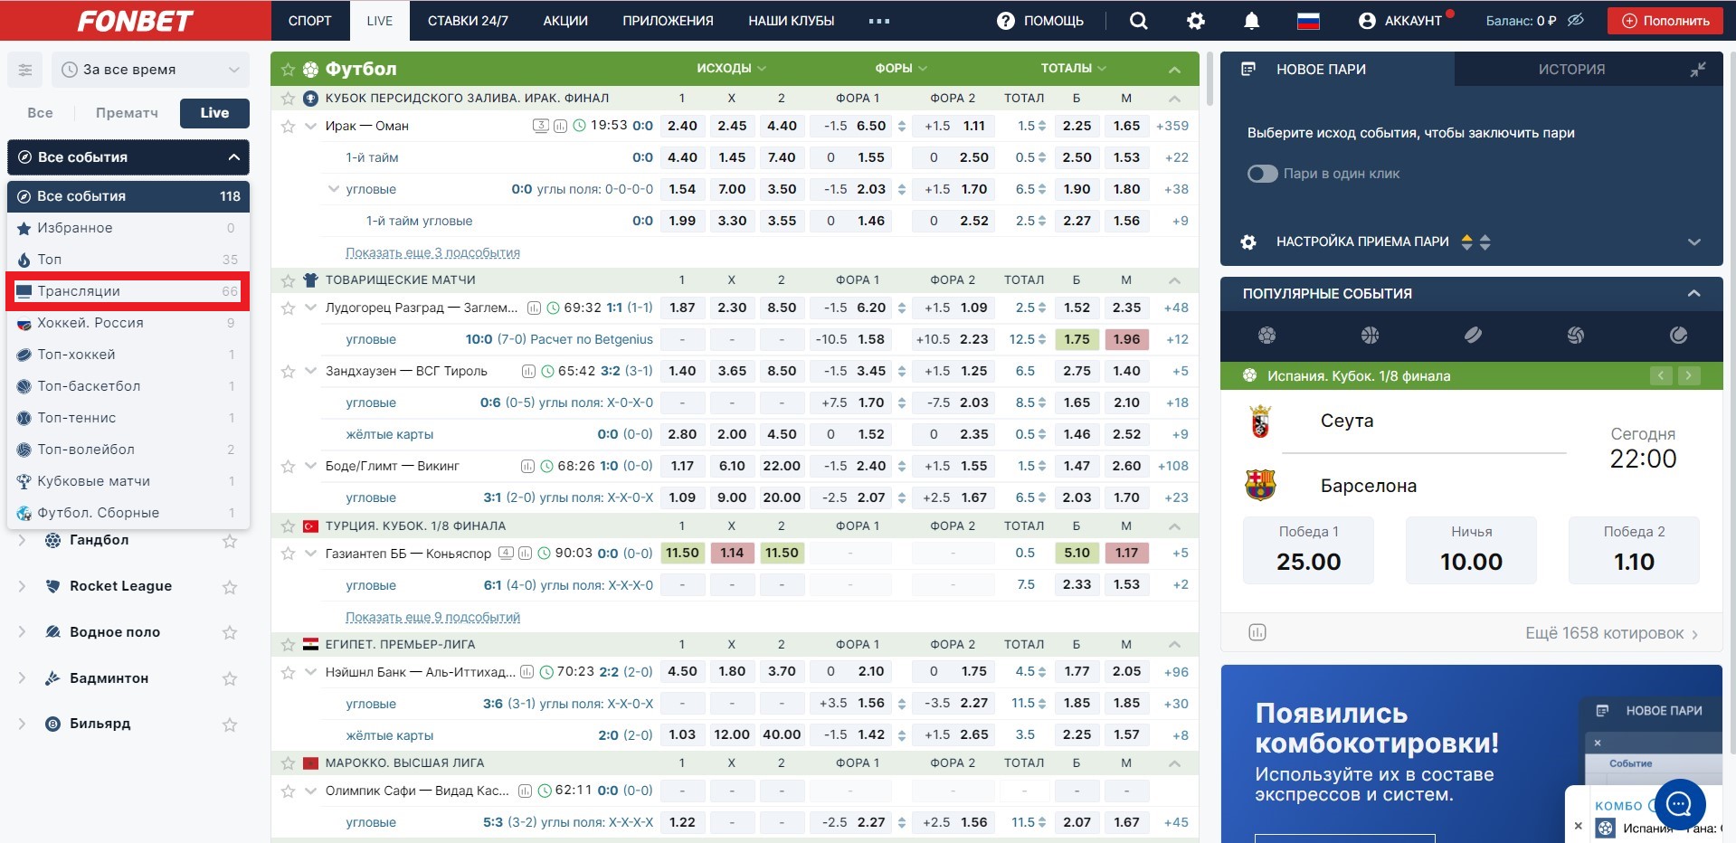Favorite the Футбол section star
Screen dimensions: 1736x843
click(288, 69)
